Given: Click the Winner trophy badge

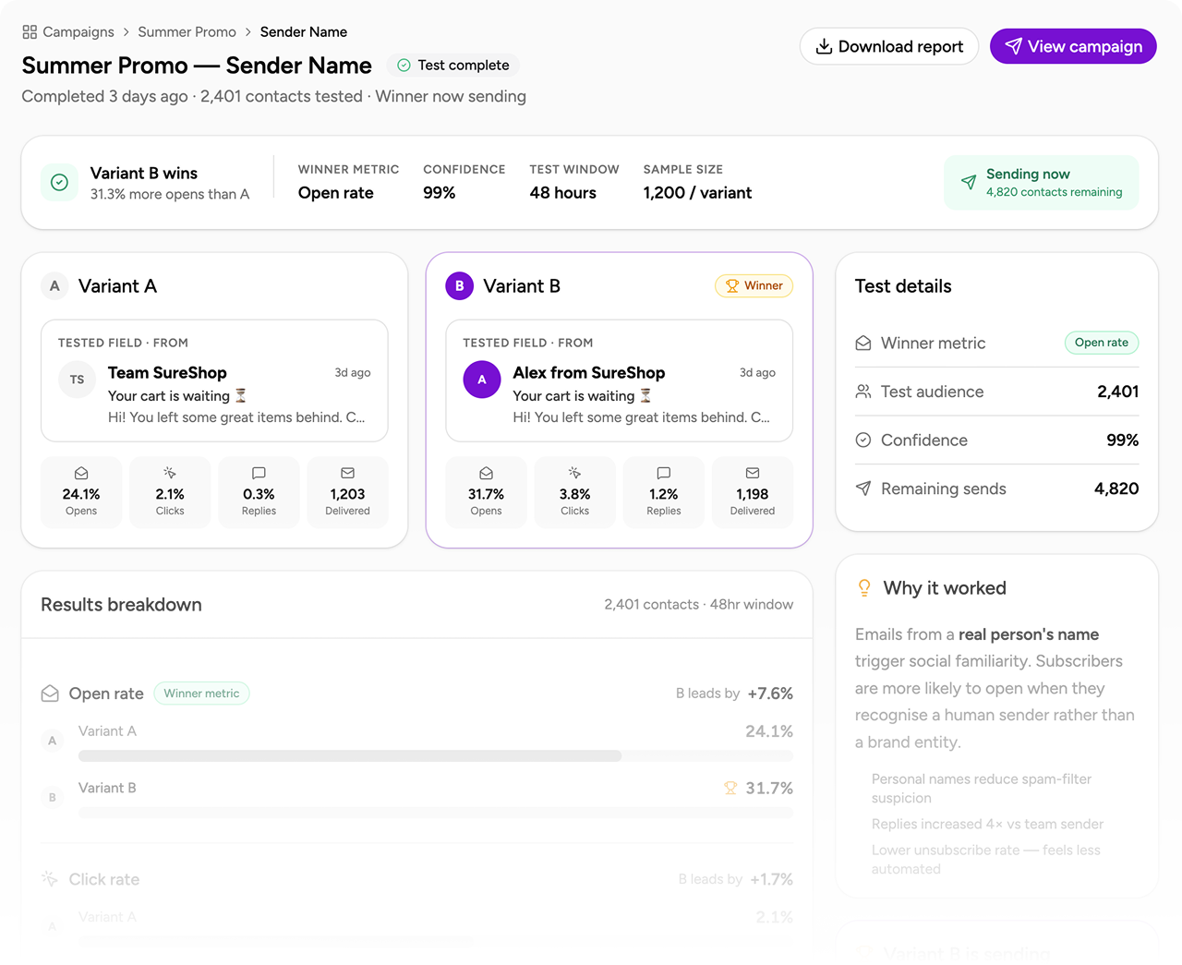Looking at the screenshot, I should click(x=754, y=286).
